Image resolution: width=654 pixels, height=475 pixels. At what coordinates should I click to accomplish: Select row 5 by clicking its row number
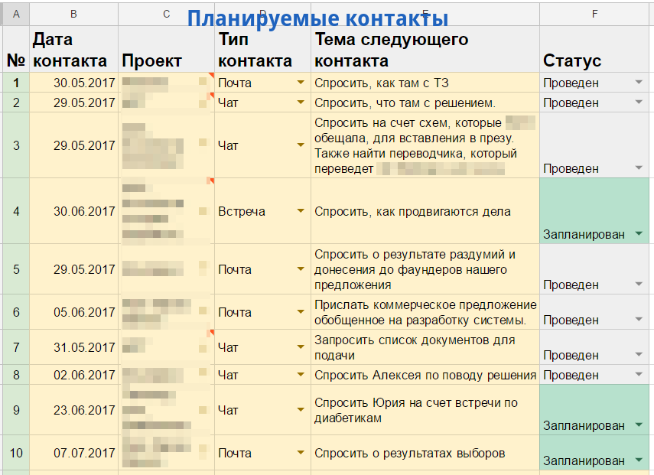pos(15,269)
